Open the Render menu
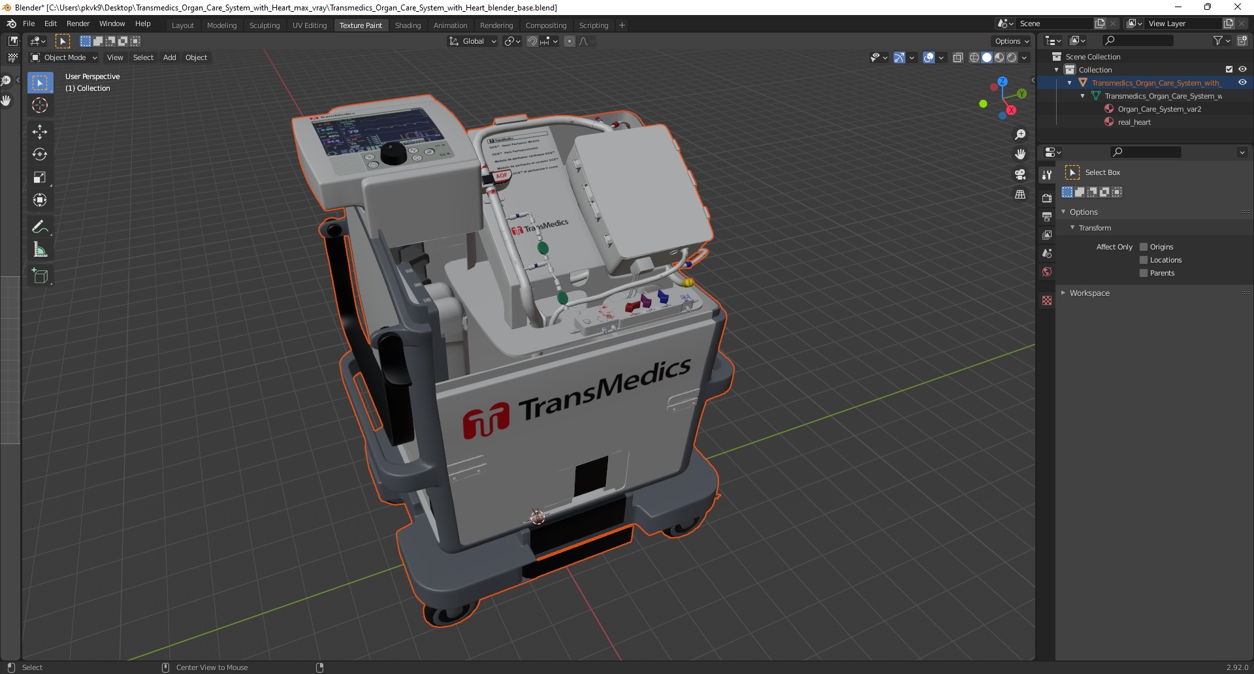 click(x=78, y=24)
